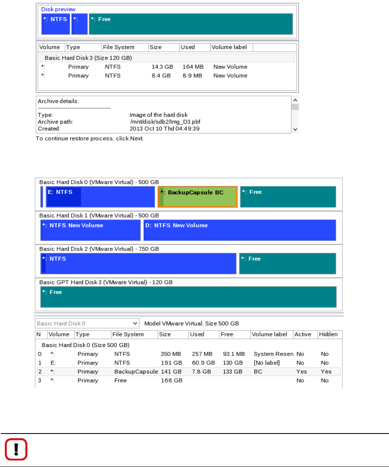This screenshot has width=389, height=467.
Task: Click the File System header in upper table
Action: coord(125,47)
